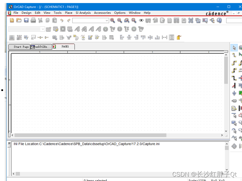Open the Accessories menu
The width and height of the screenshot is (242, 181).
[x=102, y=13]
